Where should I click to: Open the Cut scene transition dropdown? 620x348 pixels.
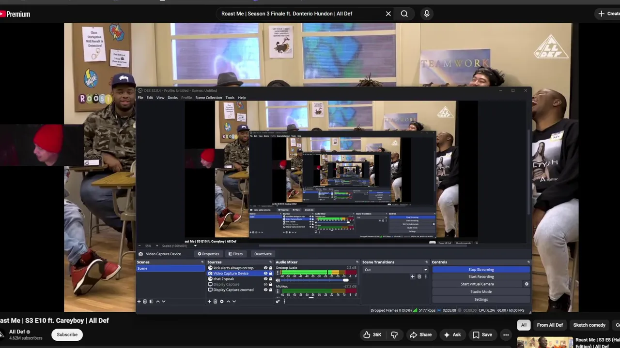tap(395, 270)
